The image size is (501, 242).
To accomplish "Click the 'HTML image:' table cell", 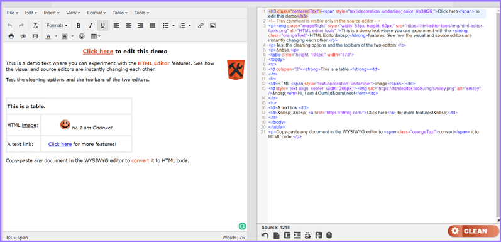I will tap(23, 125).
